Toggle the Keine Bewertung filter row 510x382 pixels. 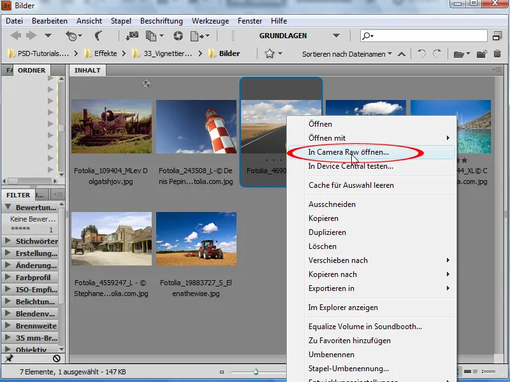[x=31, y=219]
